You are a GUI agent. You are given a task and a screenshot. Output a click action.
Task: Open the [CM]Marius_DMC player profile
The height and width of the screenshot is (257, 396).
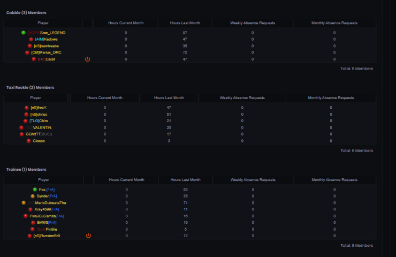[x=46, y=52]
